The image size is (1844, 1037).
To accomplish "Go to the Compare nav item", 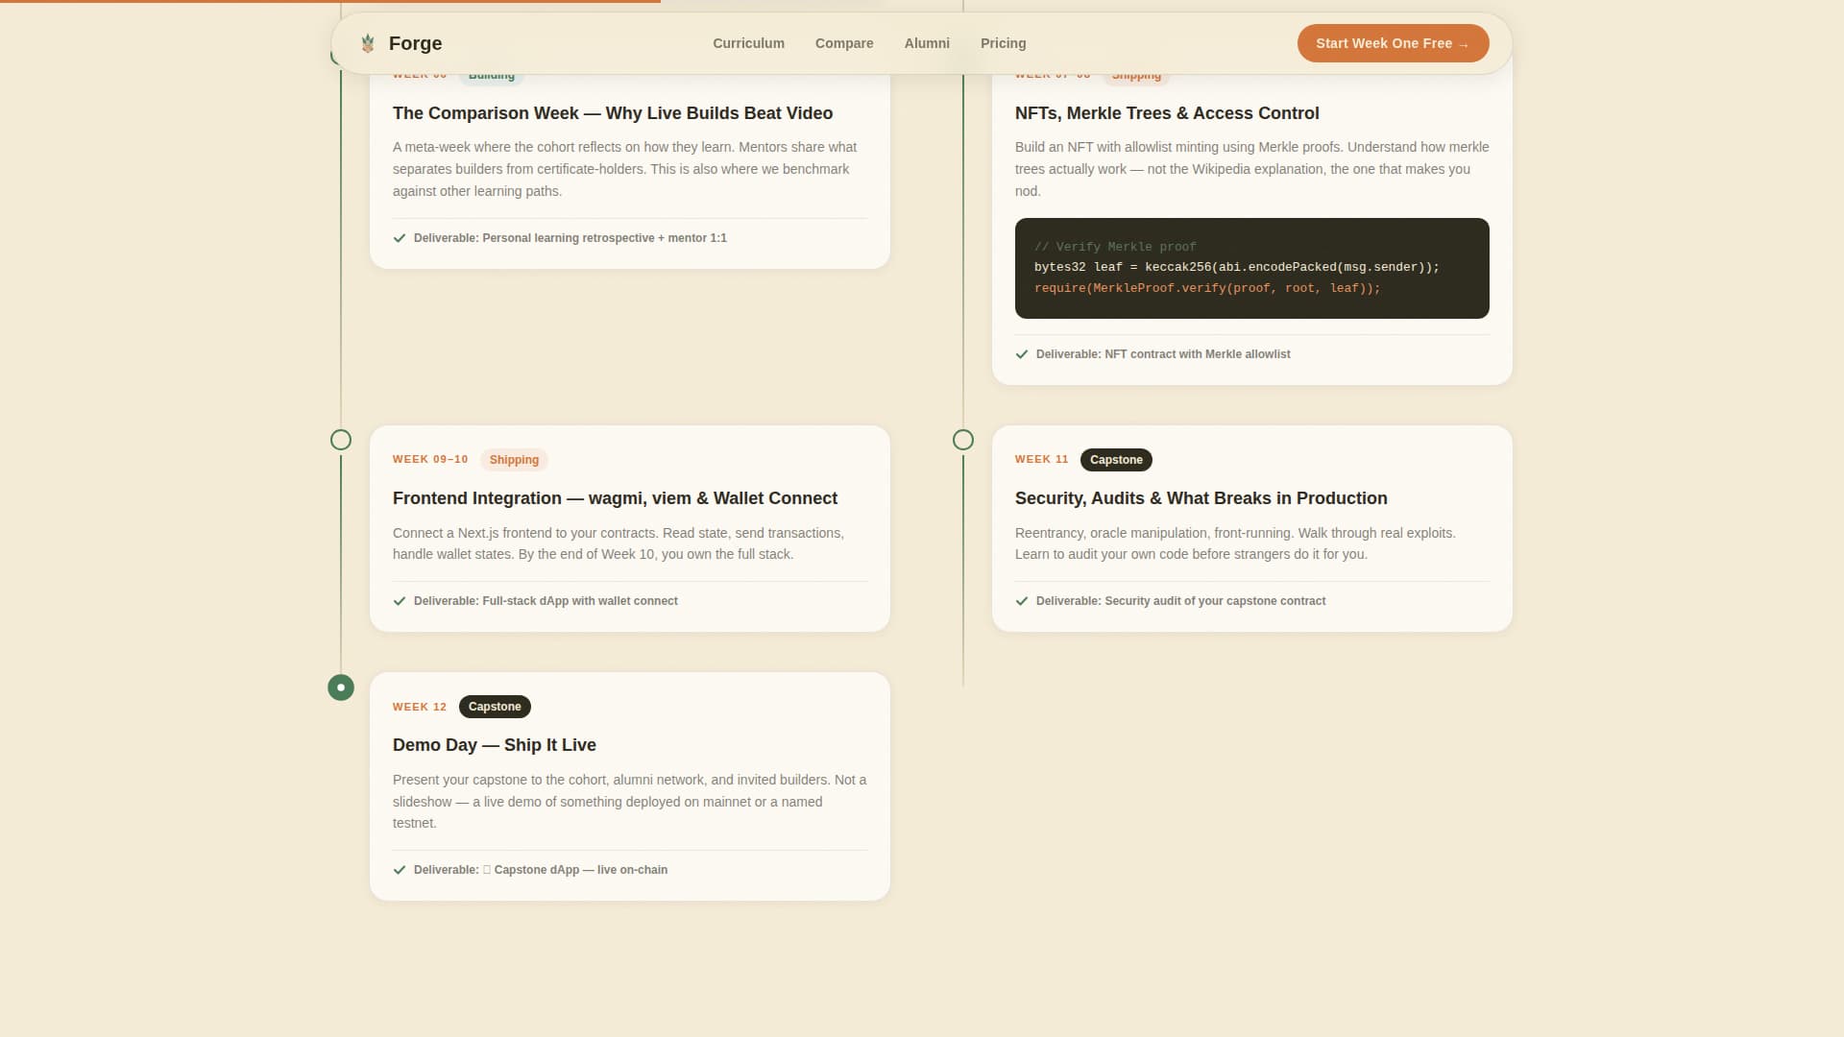I will point(844,43).
